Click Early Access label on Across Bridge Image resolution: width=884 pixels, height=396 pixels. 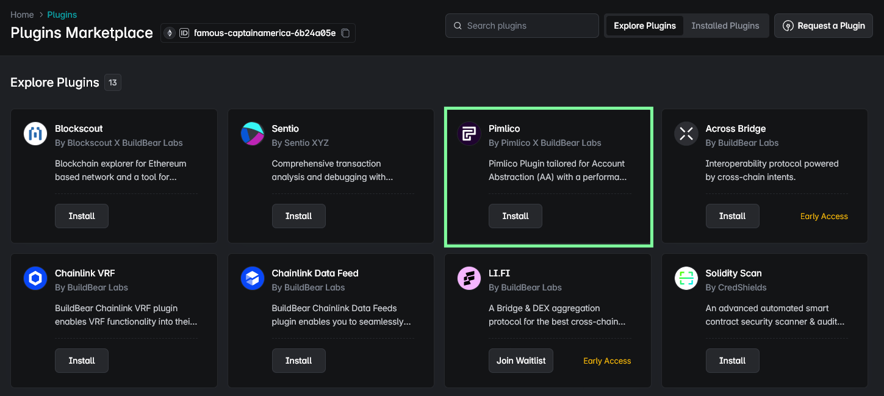coord(824,215)
